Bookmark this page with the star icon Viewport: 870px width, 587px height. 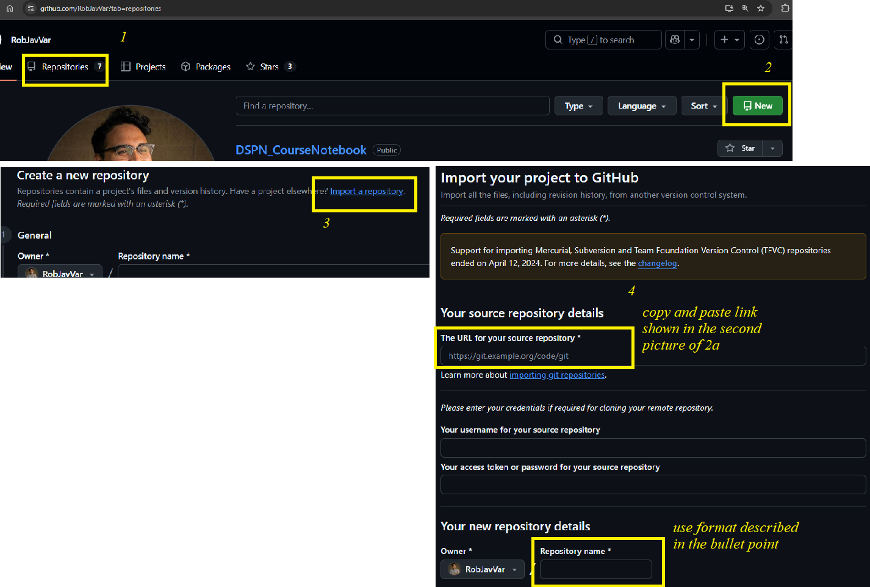[x=761, y=9]
